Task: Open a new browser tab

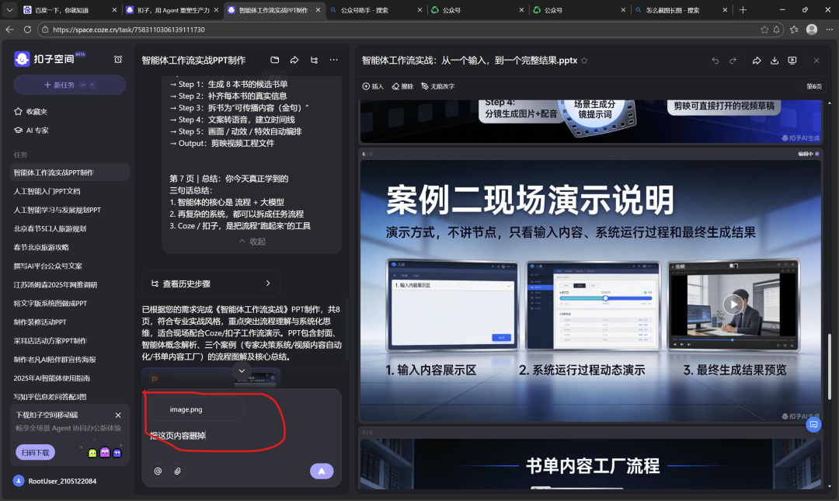Action: 743,9
